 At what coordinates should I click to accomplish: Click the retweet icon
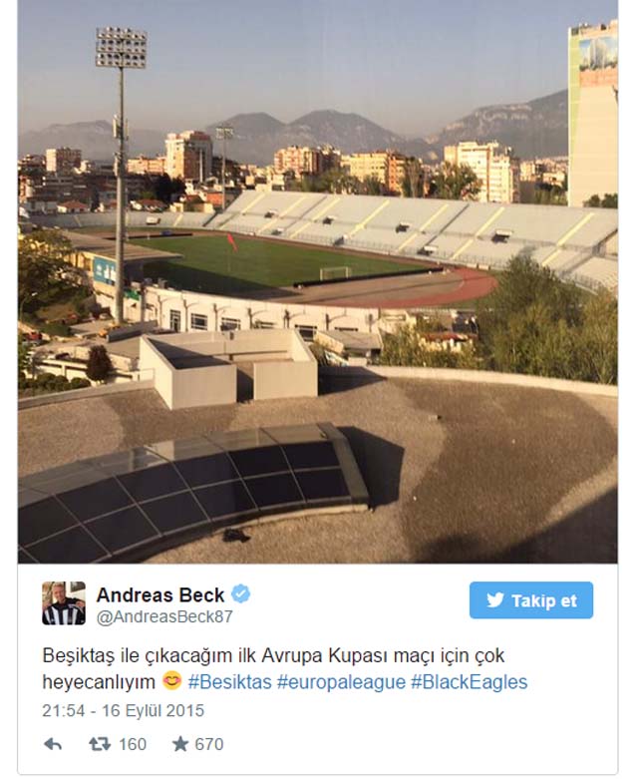[x=100, y=744]
